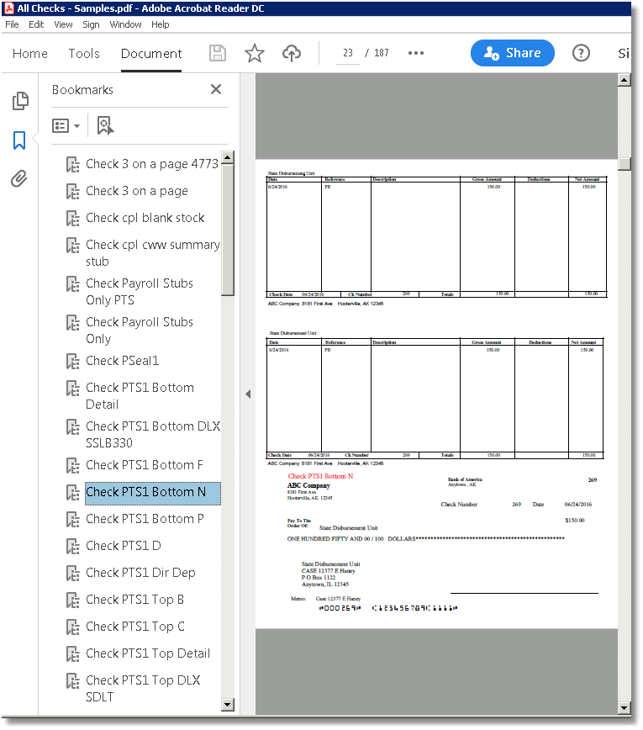Open the Page Thumbnails panel icon

point(20,101)
